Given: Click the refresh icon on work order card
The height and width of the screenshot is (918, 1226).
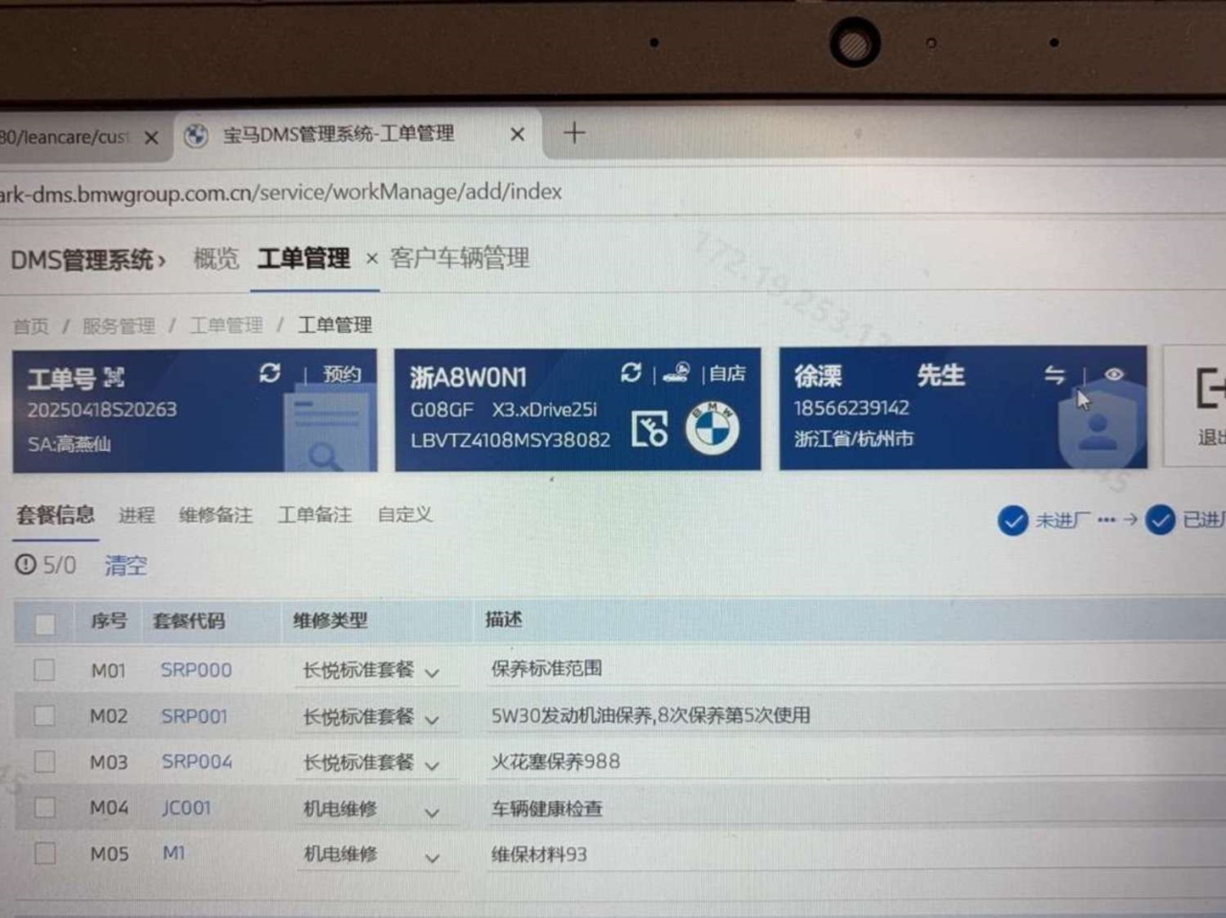Looking at the screenshot, I should (x=270, y=372).
